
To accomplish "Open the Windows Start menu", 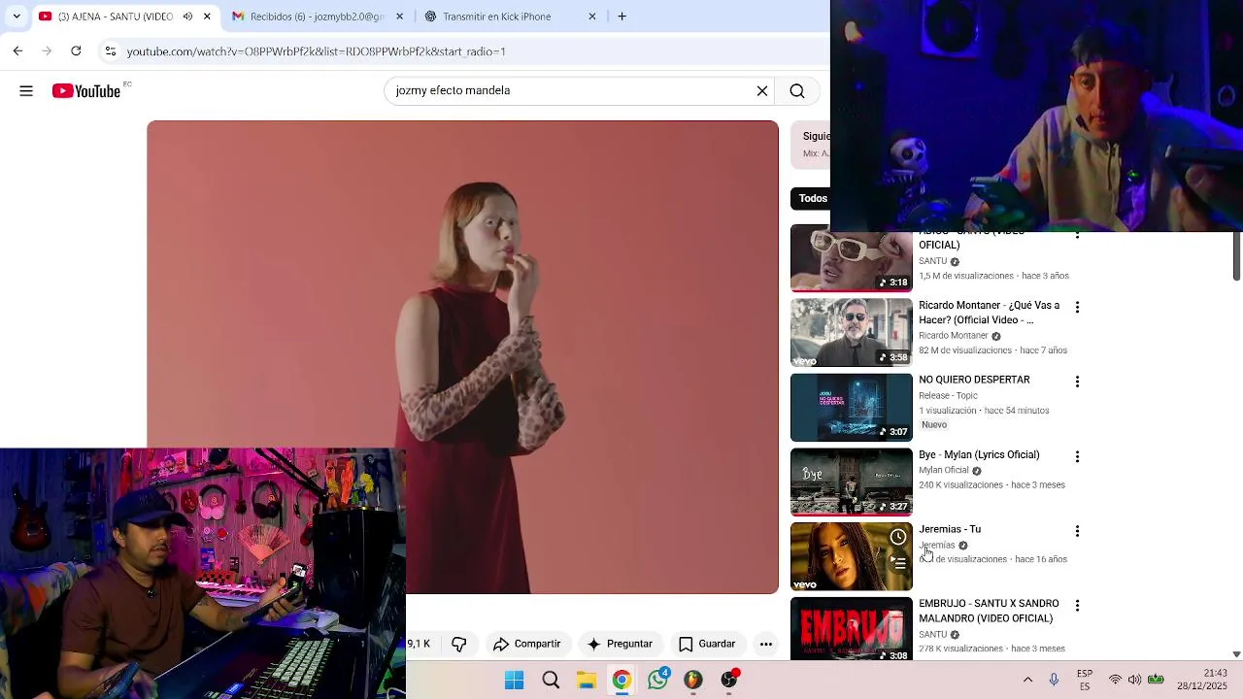I will (x=515, y=681).
